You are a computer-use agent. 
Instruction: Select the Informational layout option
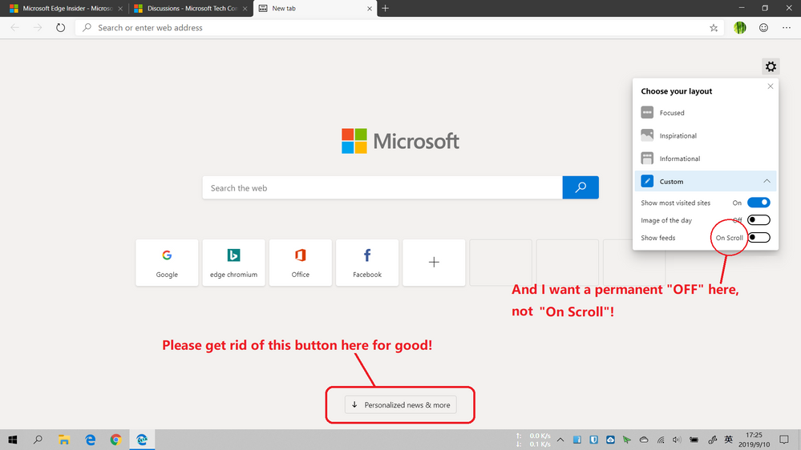point(705,159)
